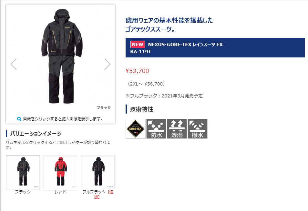Click the バリエーションイメージ section heading
Screen dimensions: 308x211
(36, 134)
